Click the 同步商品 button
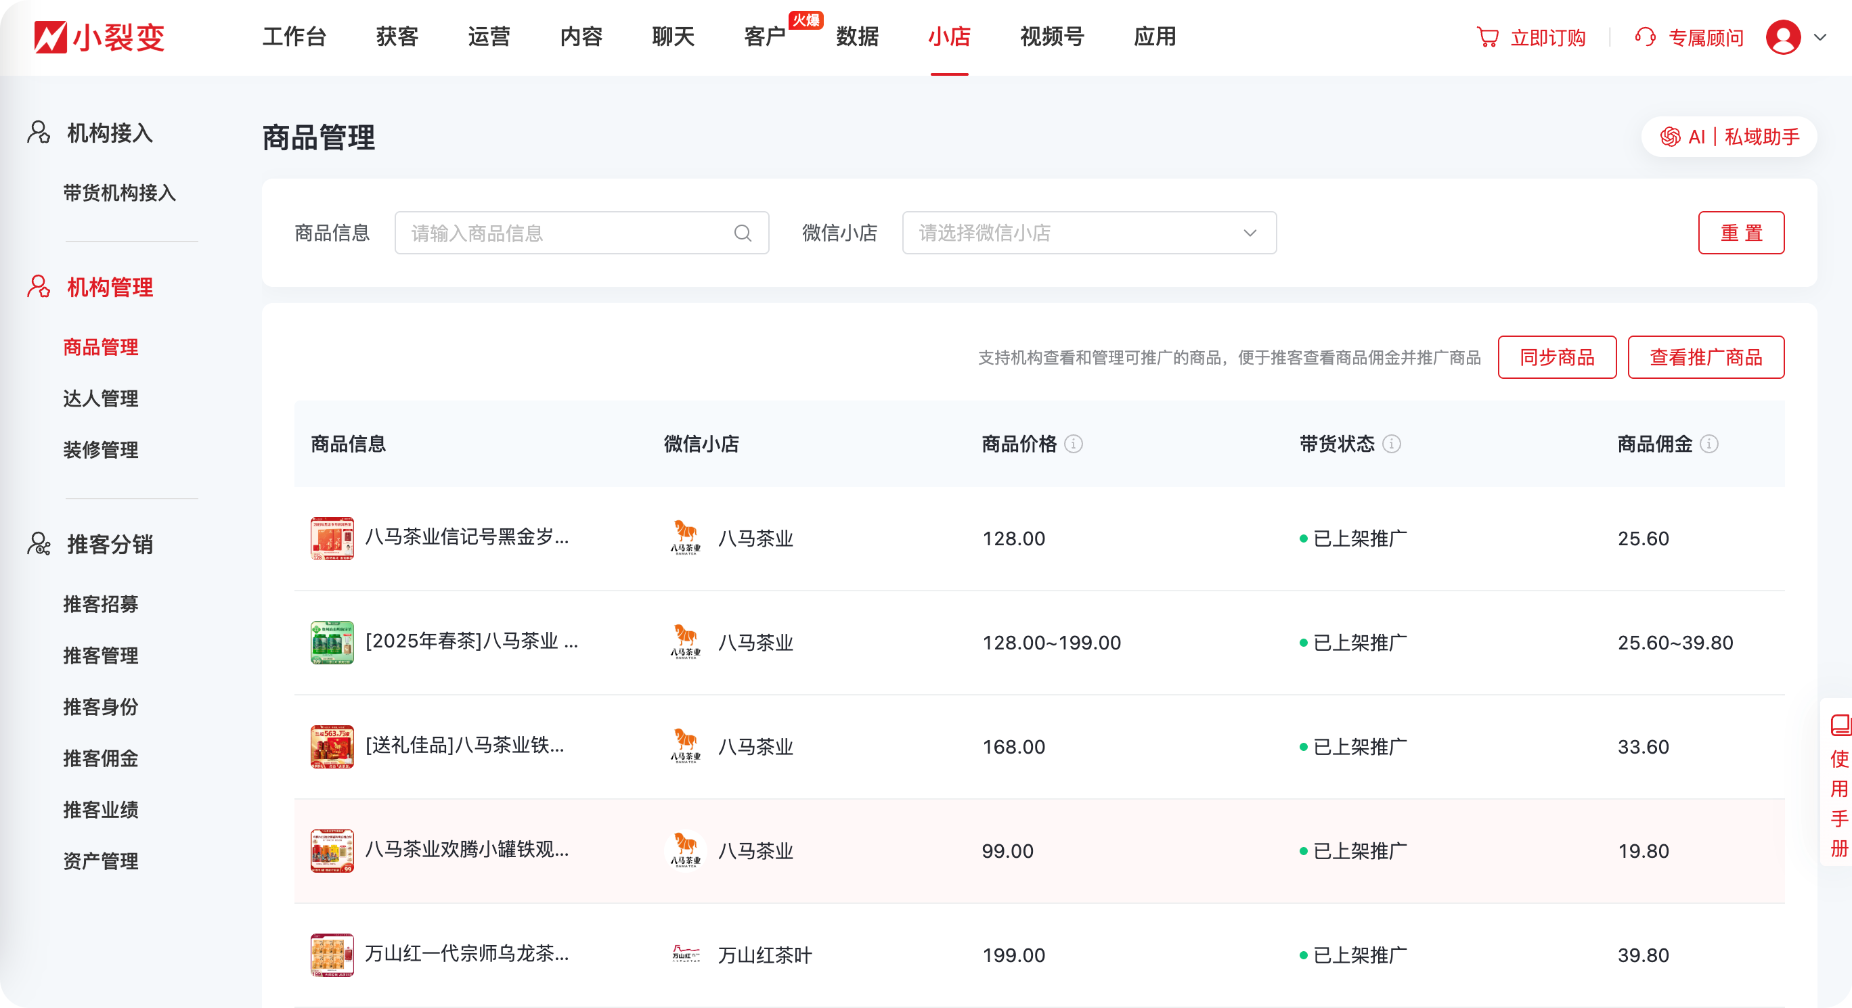The height and width of the screenshot is (1008, 1852). pyautogui.click(x=1556, y=357)
